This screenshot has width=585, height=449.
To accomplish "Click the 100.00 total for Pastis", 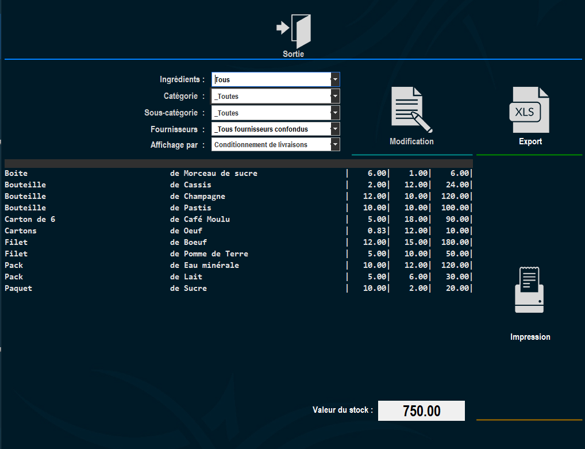I will 455,208.
